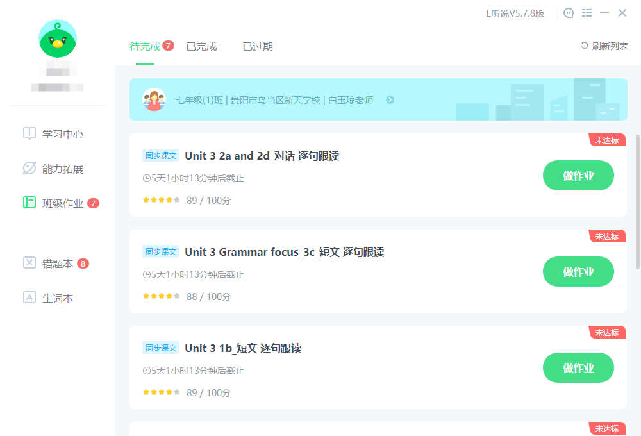641x436 pixels.
Task: Open the feedback chat bubble icon
Action: coord(569,12)
